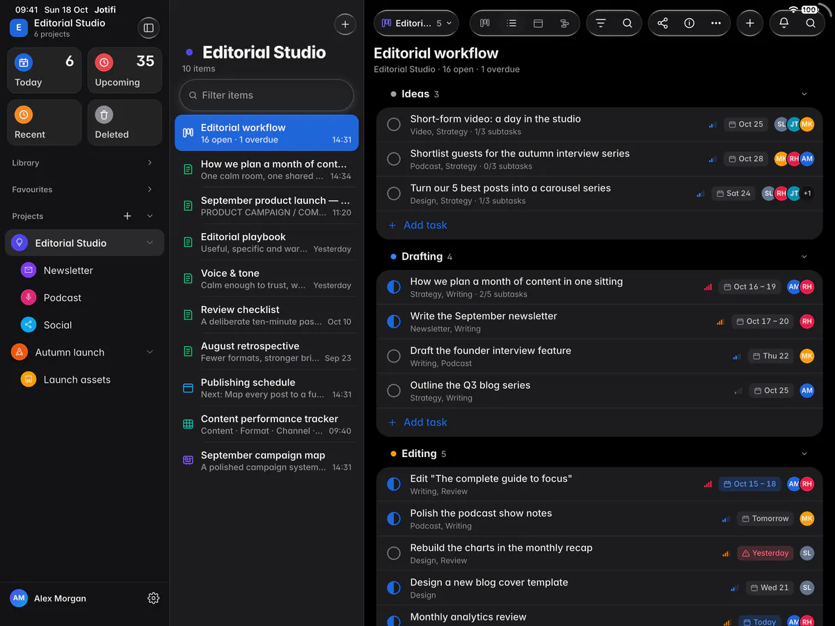Viewport: 835px width, 626px height.
Task: Open Upcoming smart list card
Action: tap(125, 70)
